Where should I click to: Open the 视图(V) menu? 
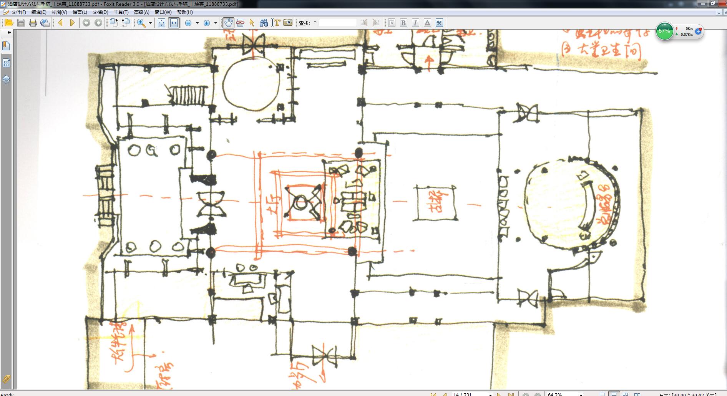point(59,12)
